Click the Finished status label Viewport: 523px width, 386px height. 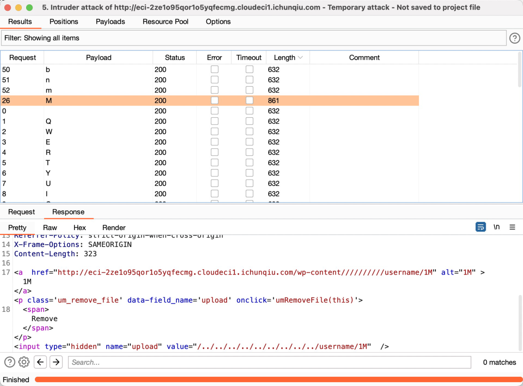pyautogui.click(x=15, y=380)
